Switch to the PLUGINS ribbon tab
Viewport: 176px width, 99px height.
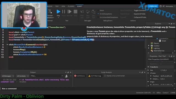click(71, 6)
